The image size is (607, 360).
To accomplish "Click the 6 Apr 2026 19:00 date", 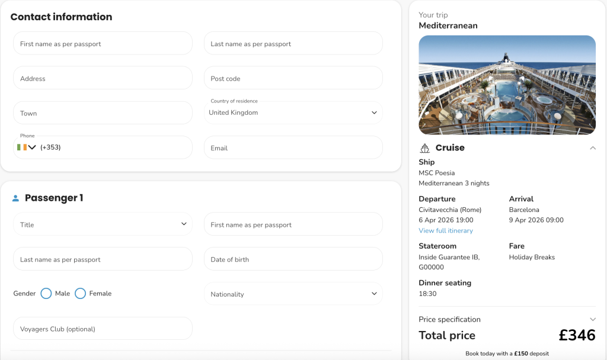I will tap(446, 220).
